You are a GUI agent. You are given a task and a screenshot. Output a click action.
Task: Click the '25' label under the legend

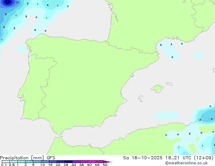[x=66, y=165]
